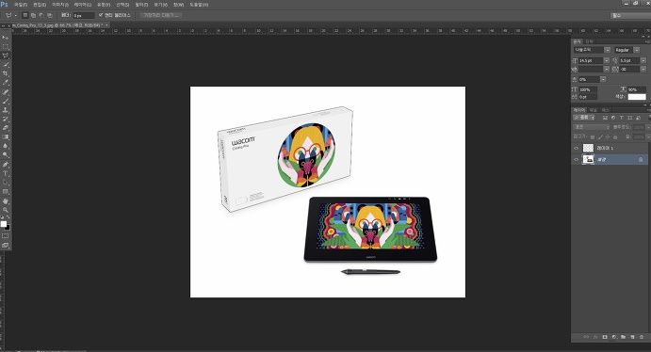Toggle Quick Mask mode
This screenshot has width=651, height=352.
pos(6,236)
